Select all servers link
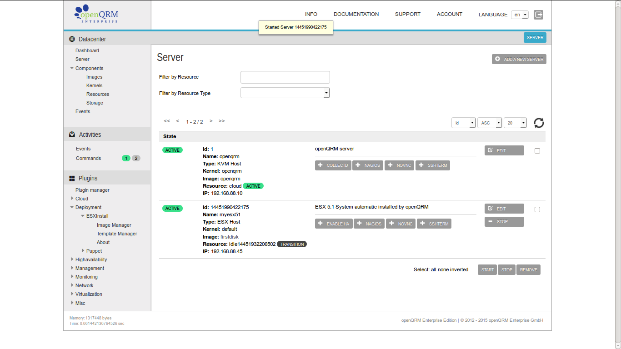The width and height of the screenshot is (621, 349). pos(434,269)
